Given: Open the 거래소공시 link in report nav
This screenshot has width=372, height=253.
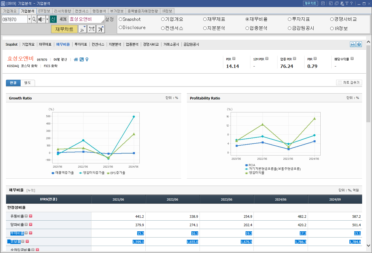Looking at the screenshot, I should pos(171,45).
